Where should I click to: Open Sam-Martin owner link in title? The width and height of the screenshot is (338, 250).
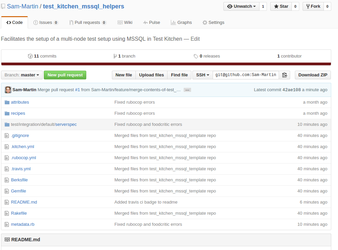click(x=23, y=6)
